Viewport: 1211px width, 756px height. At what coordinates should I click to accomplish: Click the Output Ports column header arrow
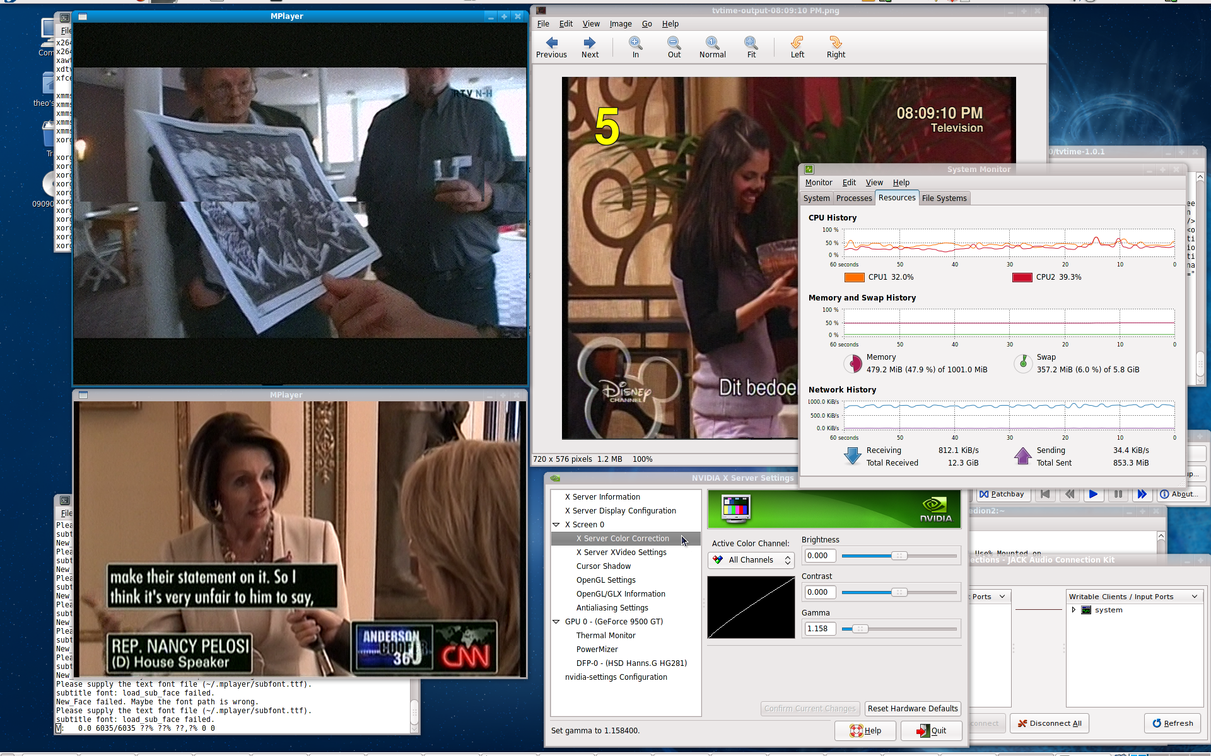[1002, 597]
